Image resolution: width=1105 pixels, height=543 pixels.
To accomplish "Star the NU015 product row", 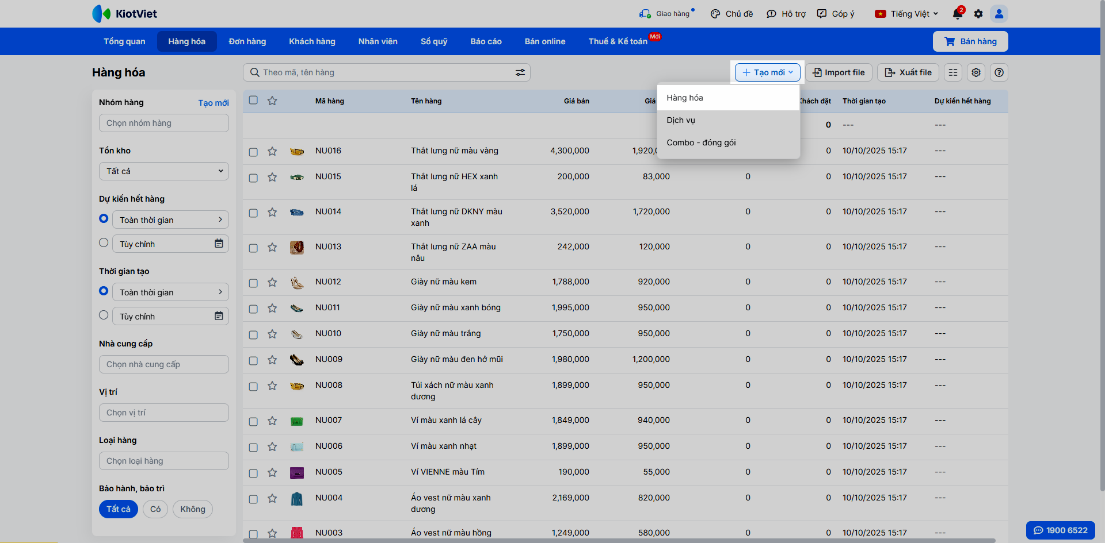I will point(272,178).
